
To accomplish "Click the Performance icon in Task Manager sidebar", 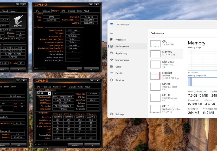I will tap(112, 46).
